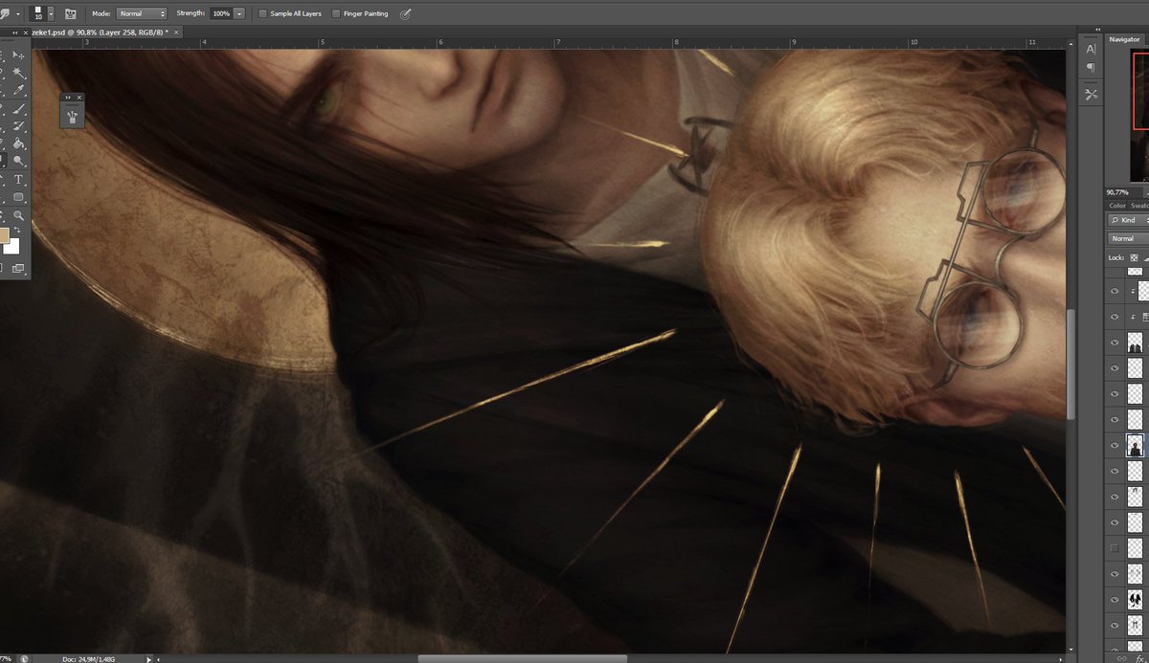
Task: Select the History Brush tool
Action: pyautogui.click(x=18, y=125)
